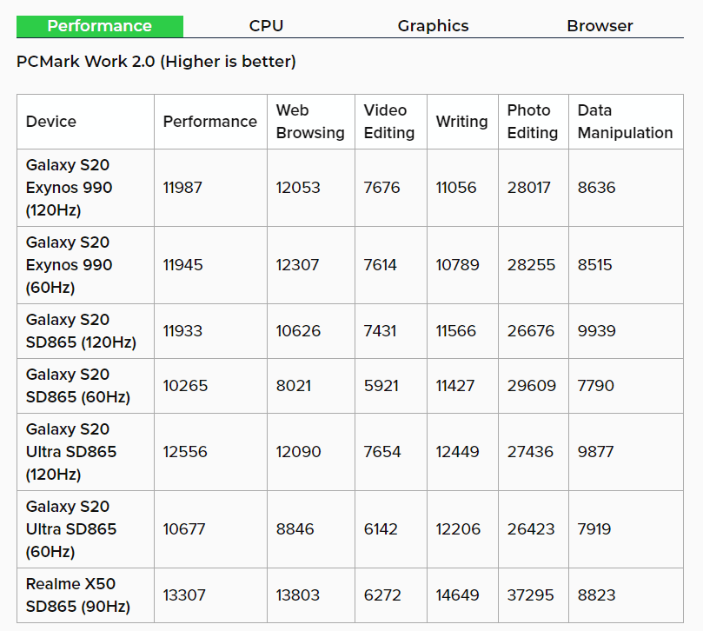703x631 pixels.
Task: Select the Graphics tab
Action: point(433,26)
